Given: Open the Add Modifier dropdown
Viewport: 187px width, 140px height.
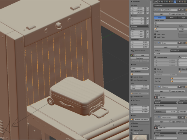Looking at the screenshot, I should point(170,5).
